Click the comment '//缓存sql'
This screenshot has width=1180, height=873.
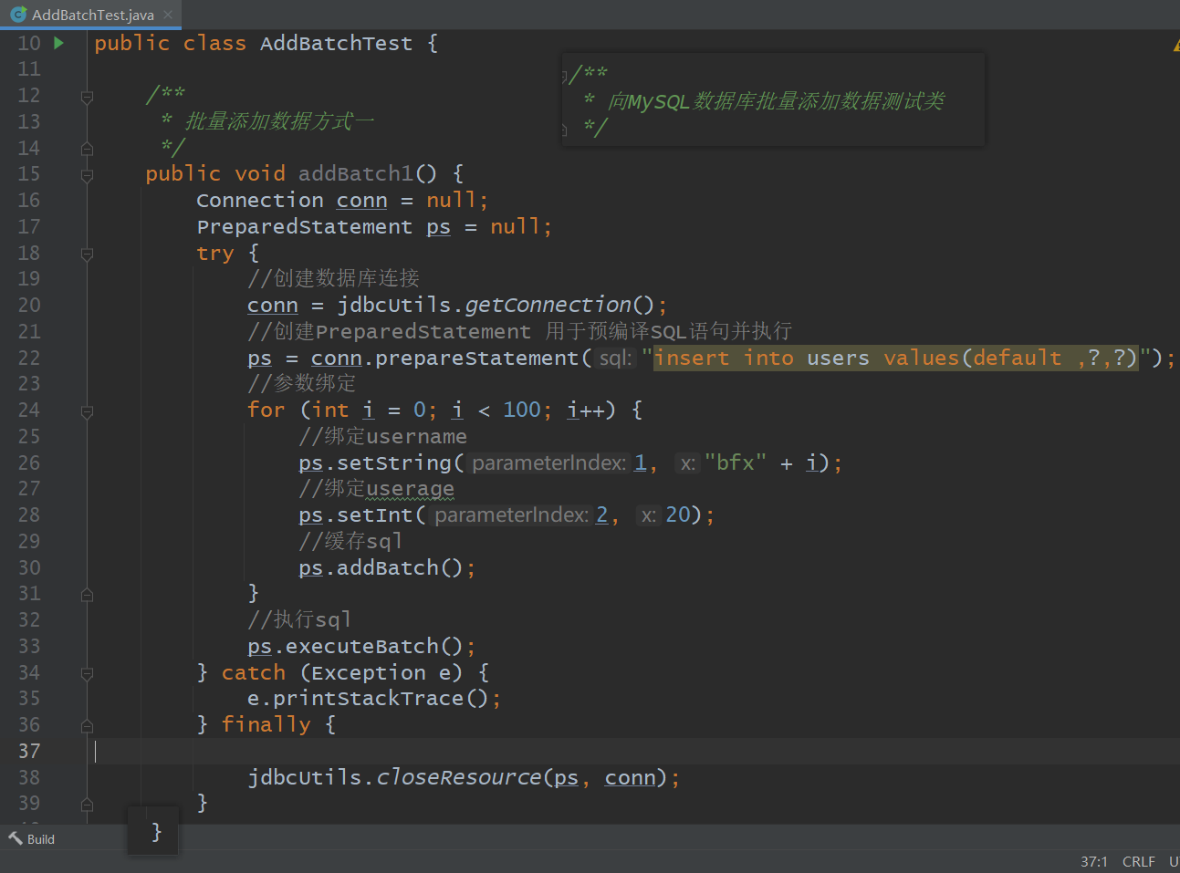pos(350,542)
